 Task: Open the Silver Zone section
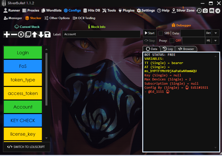click(x=183, y=10)
